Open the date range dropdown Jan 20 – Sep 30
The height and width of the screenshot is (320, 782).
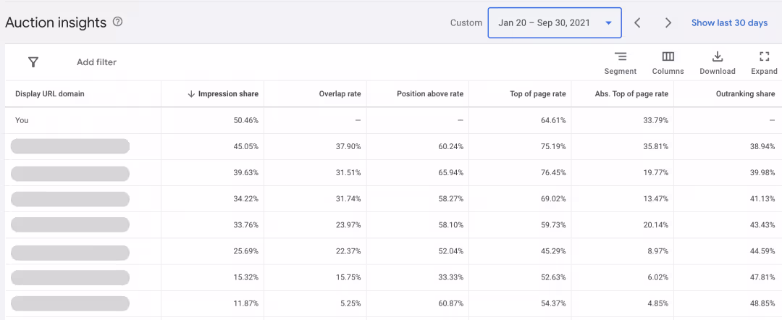click(x=555, y=23)
